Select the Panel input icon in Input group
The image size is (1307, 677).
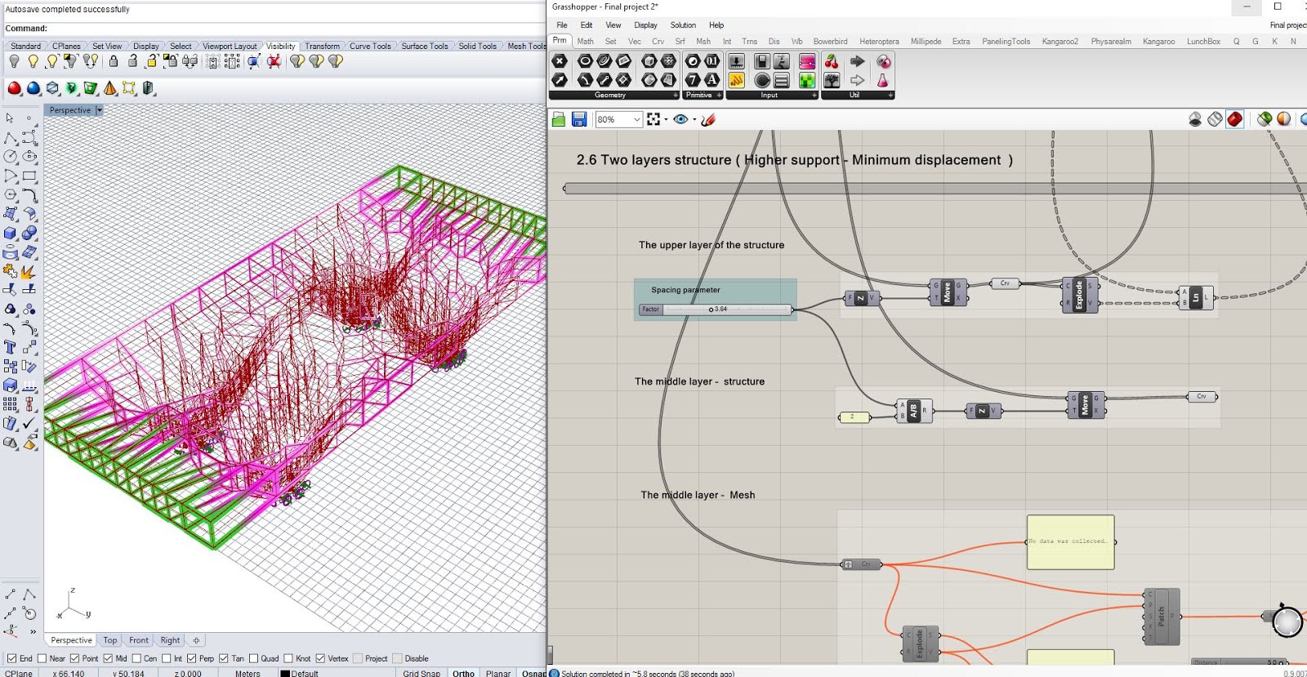click(x=736, y=80)
